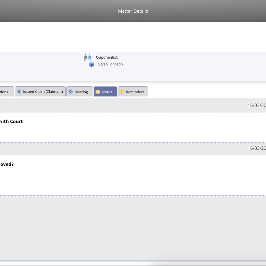The height and width of the screenshot is (266, 266).
Task: Switch to the Hearing tab
Action: [x=80, y=92]
